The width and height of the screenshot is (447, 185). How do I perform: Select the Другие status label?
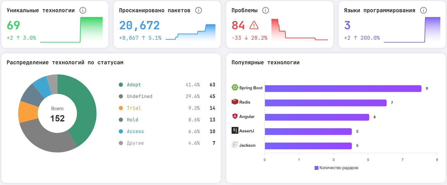pos(135,143)
